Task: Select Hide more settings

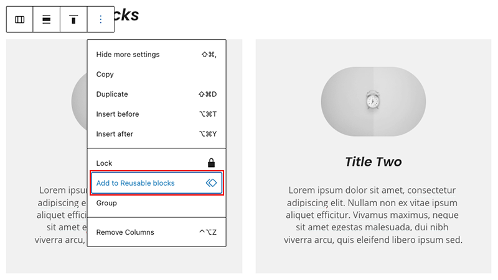Action: click(157, 55)
